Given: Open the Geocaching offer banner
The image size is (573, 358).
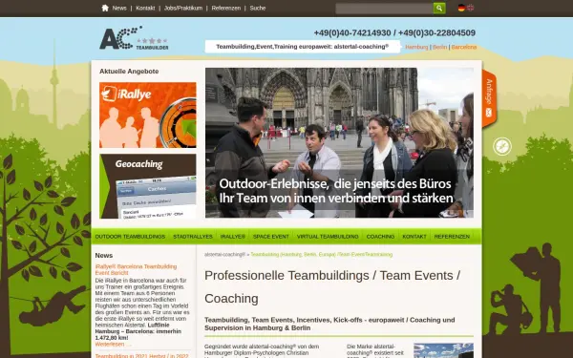Looking at the screenshot, I should [x=148, y=186].
